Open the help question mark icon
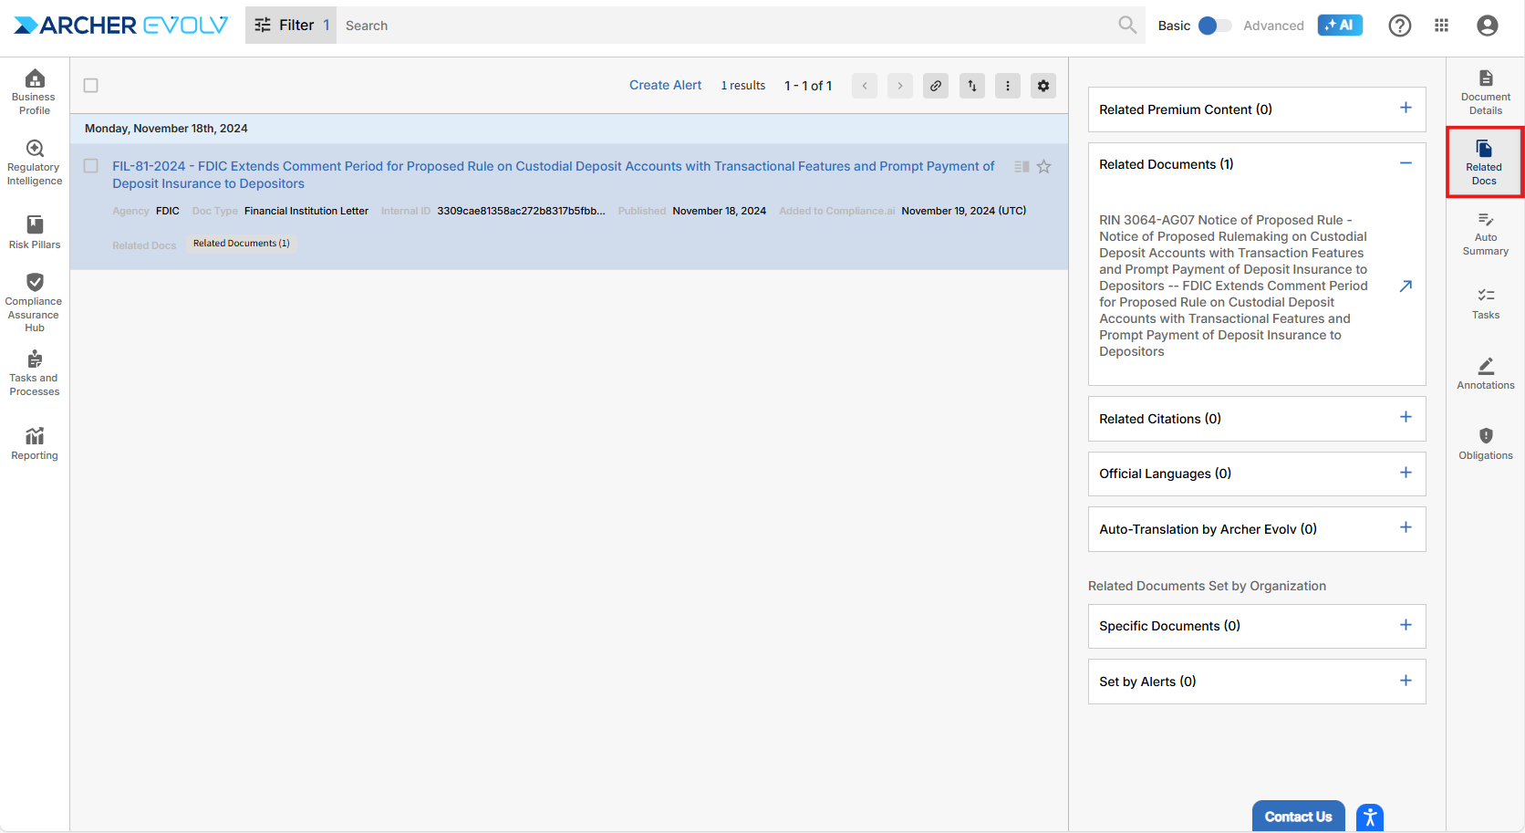Viewport: 1525px width, 833px height. coord(1399,26)
